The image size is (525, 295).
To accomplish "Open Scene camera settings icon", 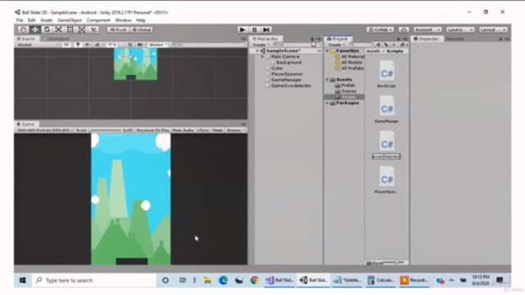I will 140,45.
